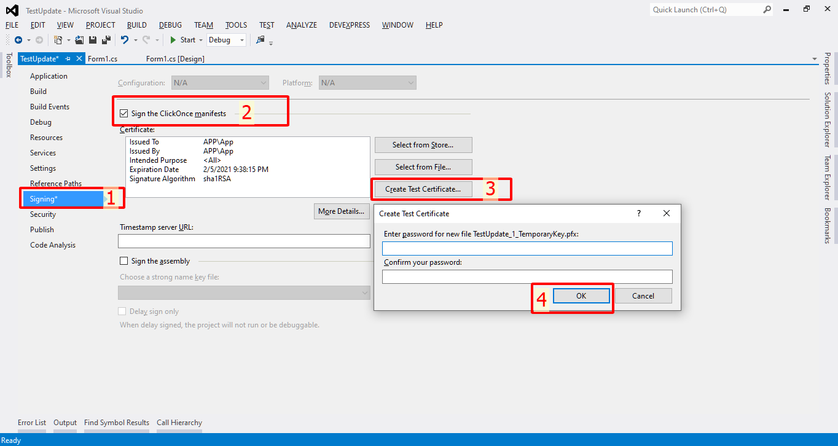Click the single-disk Save icon

tap(93, 40)
